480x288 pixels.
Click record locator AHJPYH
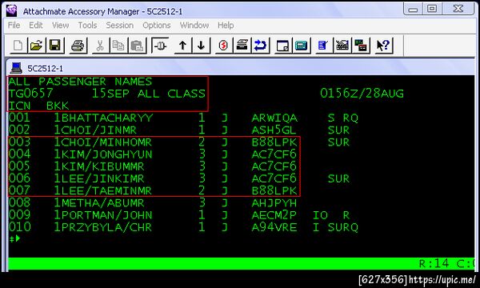274,203
